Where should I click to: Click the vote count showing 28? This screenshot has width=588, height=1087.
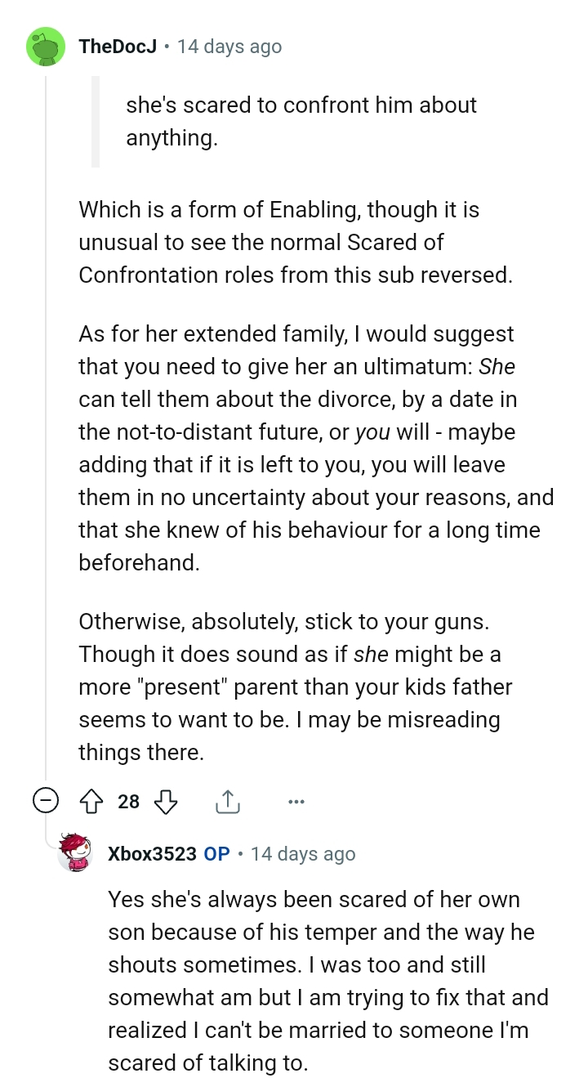click(127, 803)
